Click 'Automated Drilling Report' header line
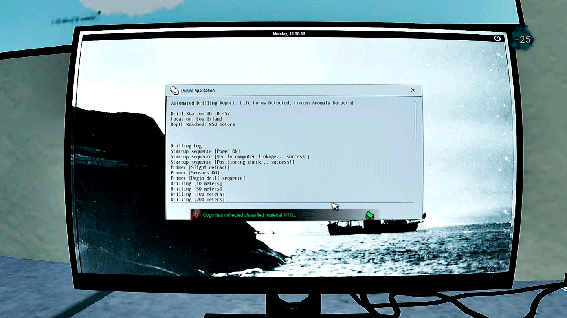Viewport: 567px width, 318px height. (262, 103)
